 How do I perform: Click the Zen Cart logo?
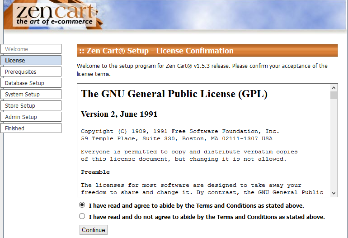pyautogui.click(x=54, y=14)
